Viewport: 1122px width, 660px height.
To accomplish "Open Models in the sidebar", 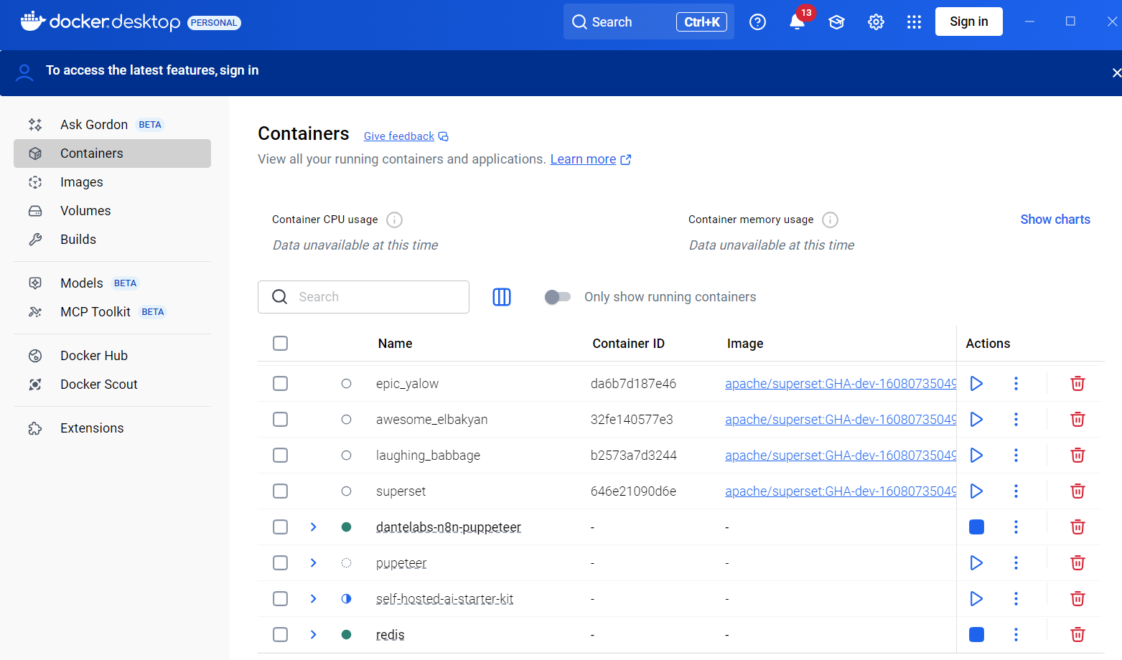I will (112, 283).
